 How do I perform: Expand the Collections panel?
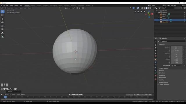tap(162, 73)
